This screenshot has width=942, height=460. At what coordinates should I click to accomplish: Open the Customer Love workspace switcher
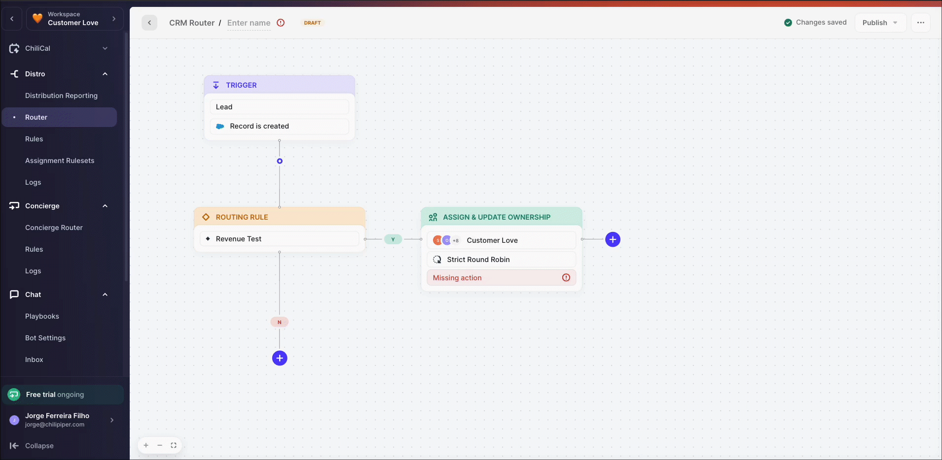coord(74,19)
